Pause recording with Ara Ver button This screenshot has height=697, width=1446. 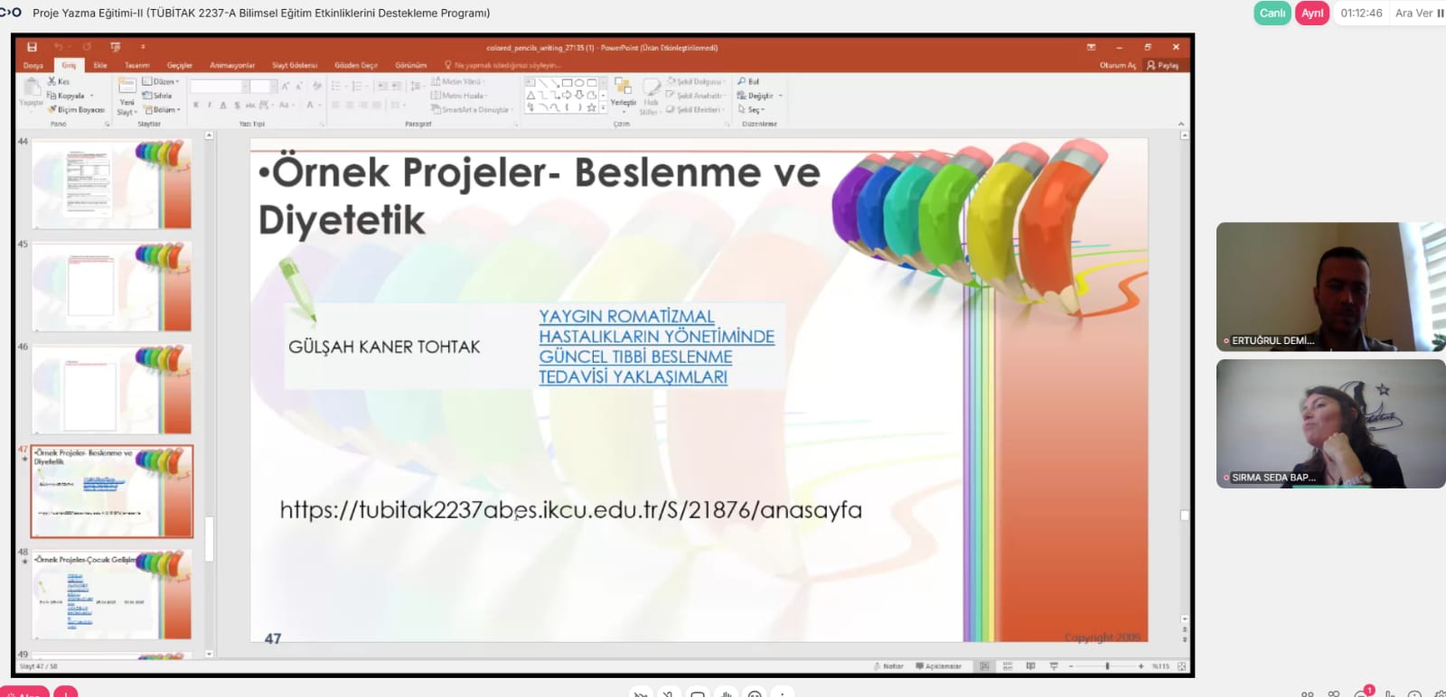coord(1419,13)
